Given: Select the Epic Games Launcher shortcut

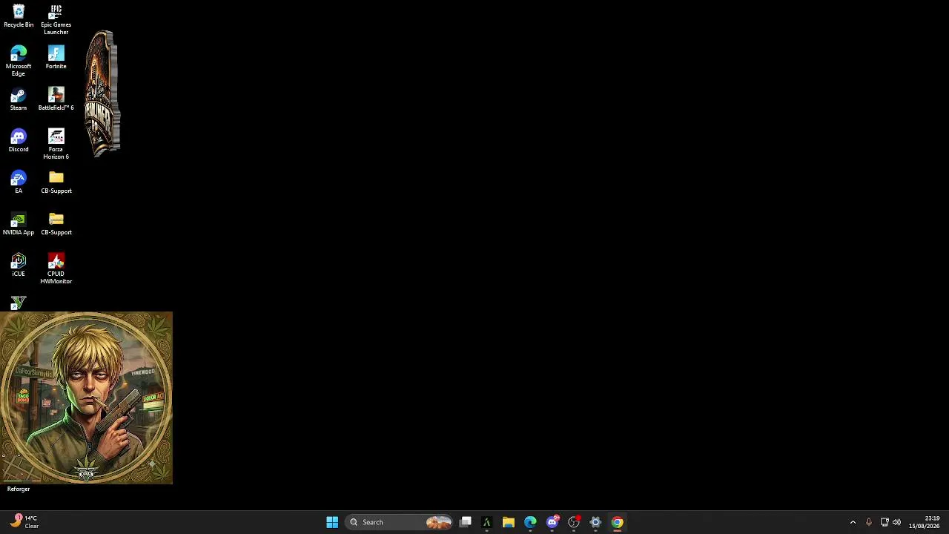Looking at the screenshot, I should 56,19.
